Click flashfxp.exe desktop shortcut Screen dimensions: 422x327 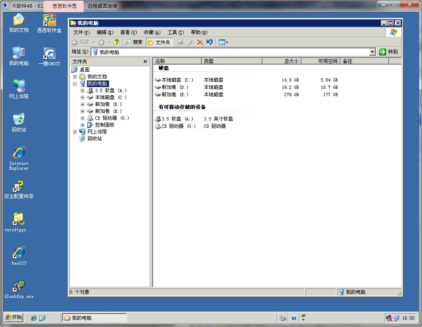[x=19, y=289]
